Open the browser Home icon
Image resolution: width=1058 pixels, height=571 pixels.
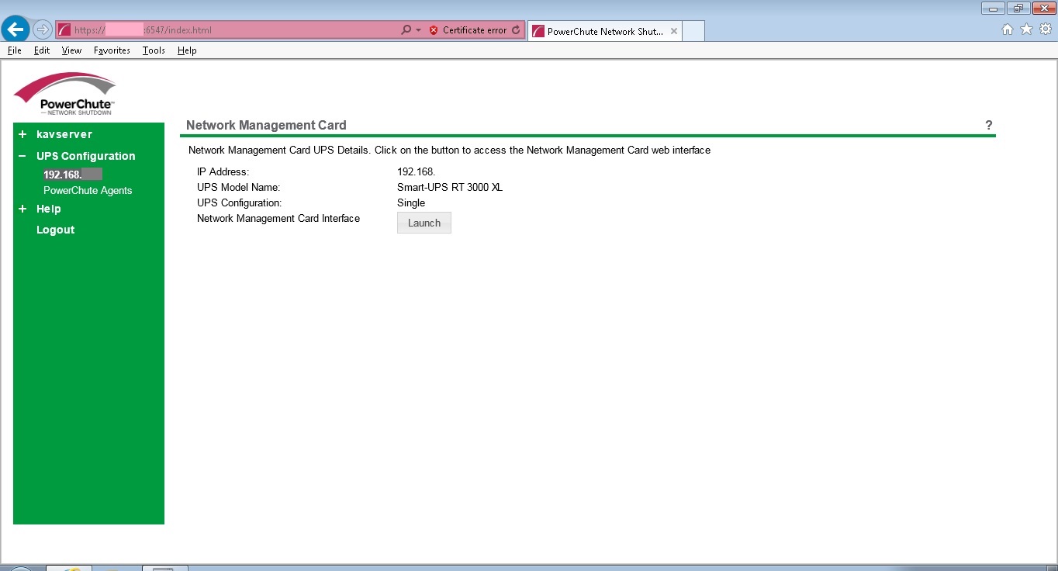pyautogui.click(x=1008, y=29)
